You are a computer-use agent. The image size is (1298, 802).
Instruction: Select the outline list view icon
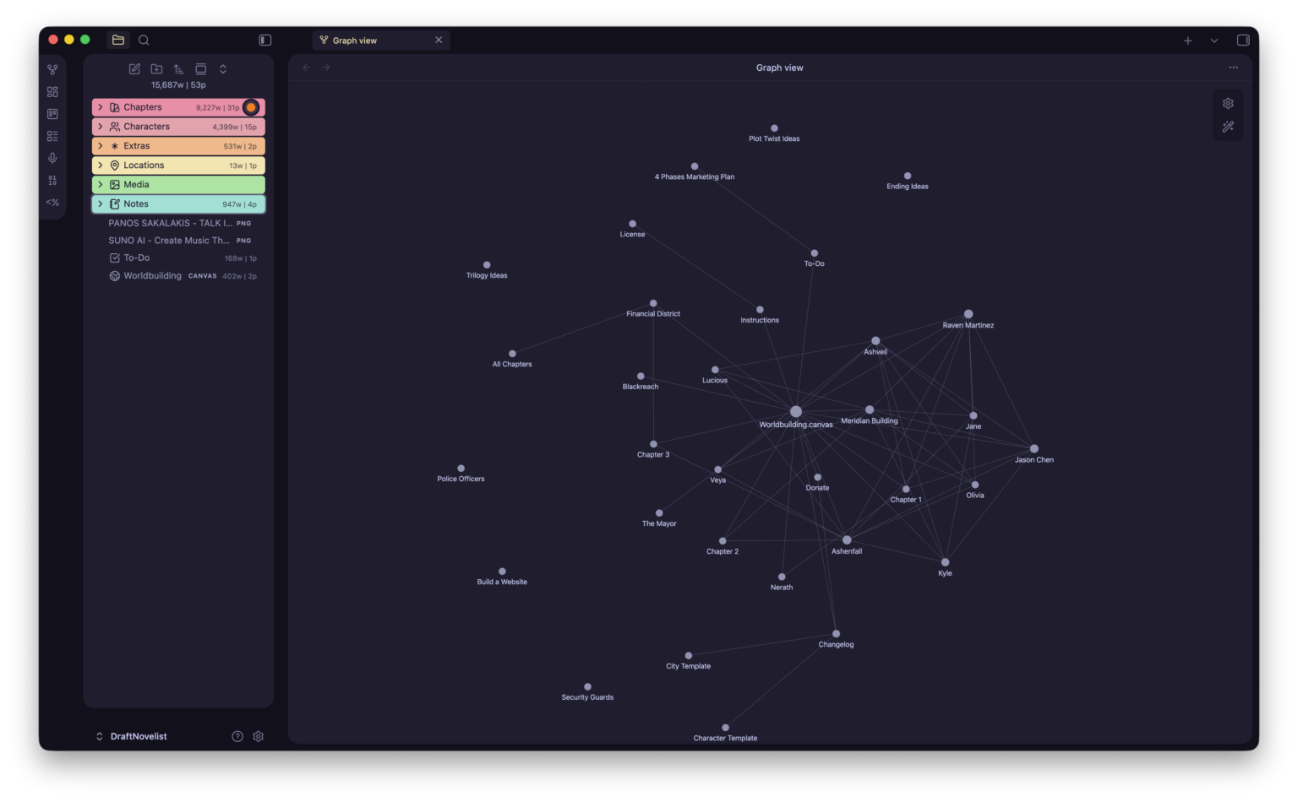pos(52,135)
